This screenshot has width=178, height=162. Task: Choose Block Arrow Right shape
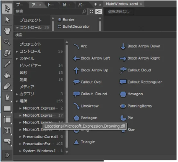click(140, 58)
